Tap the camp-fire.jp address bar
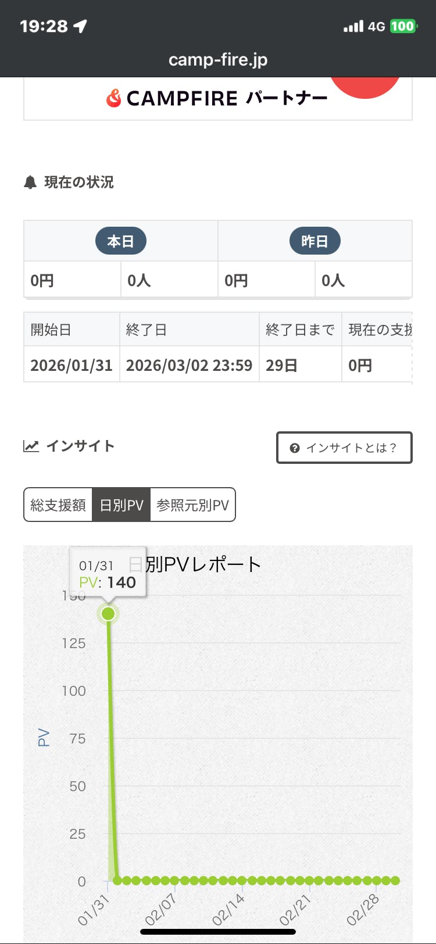This screenshot has width=436, height=944. pos(218,59)
